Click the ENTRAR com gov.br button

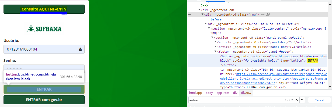point(44,100)
